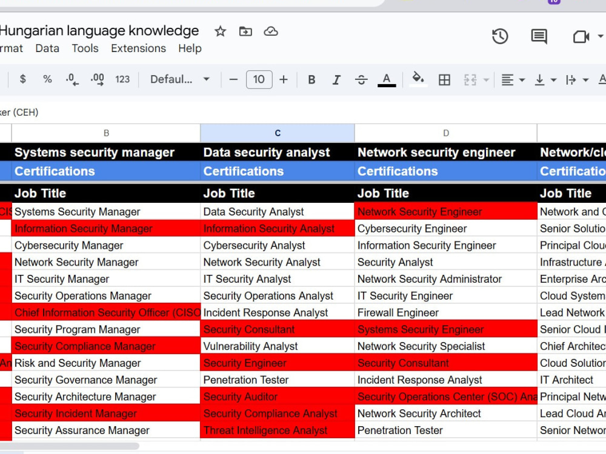Increase decimal places

pyautogui.click(x=97, y=79)
